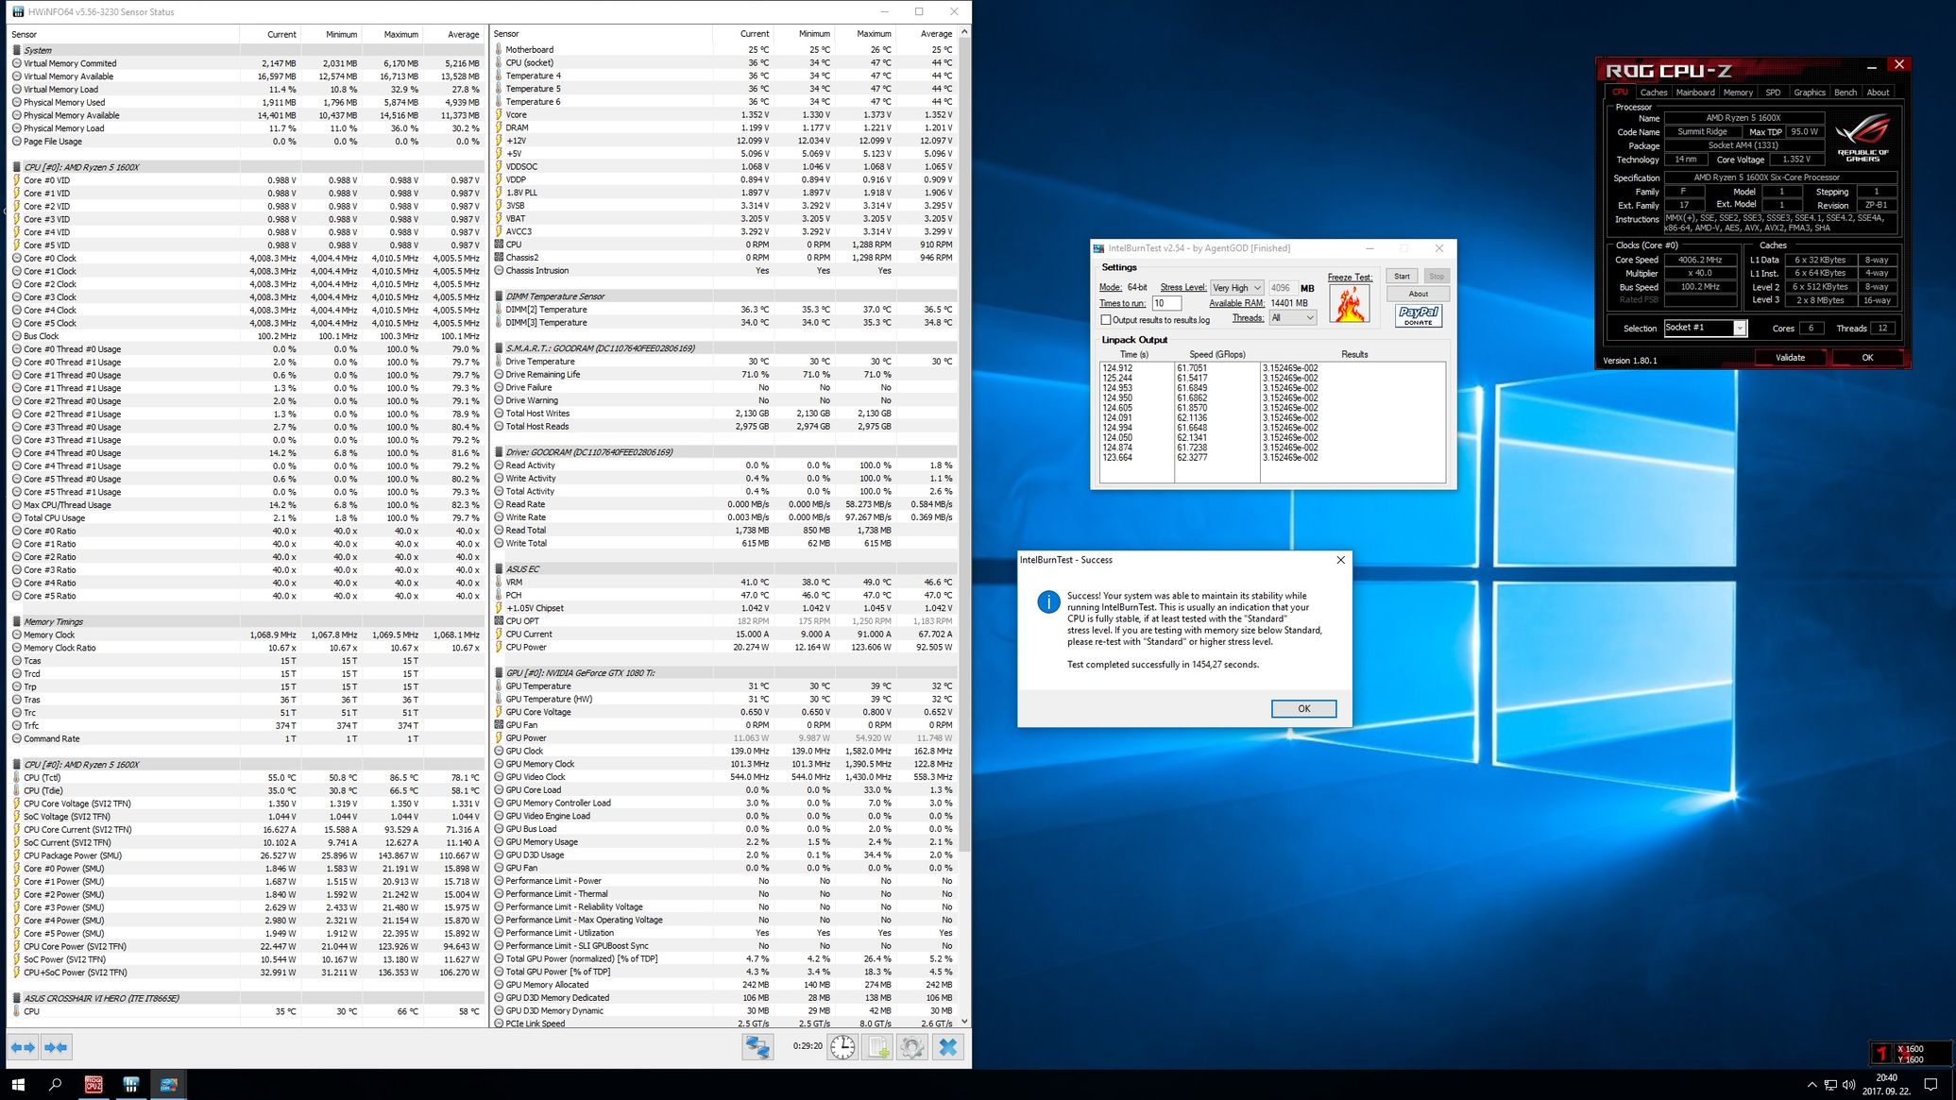
Task: Click the flaming Freeze Test image
Action: (1349, 304)
